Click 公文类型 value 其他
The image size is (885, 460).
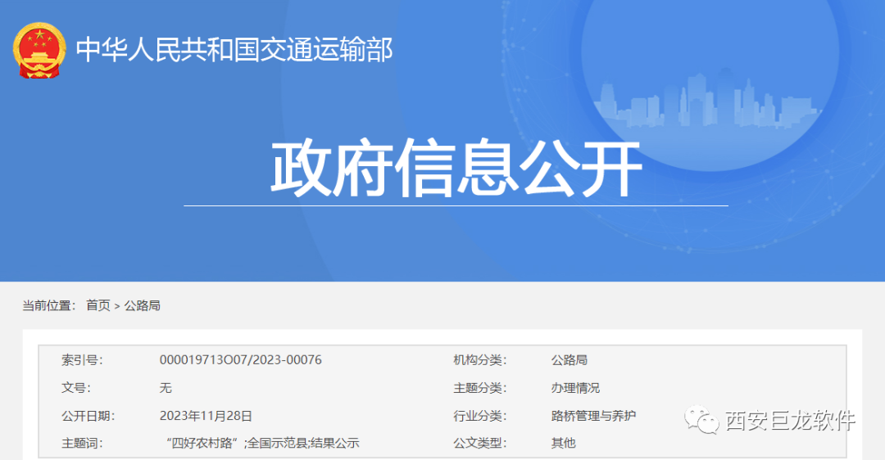[563, 443]
